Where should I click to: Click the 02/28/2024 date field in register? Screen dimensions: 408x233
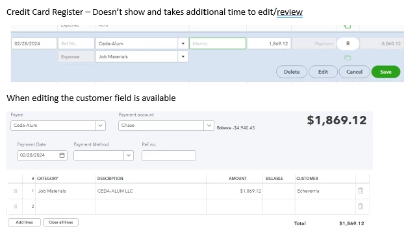pos(34,43)
